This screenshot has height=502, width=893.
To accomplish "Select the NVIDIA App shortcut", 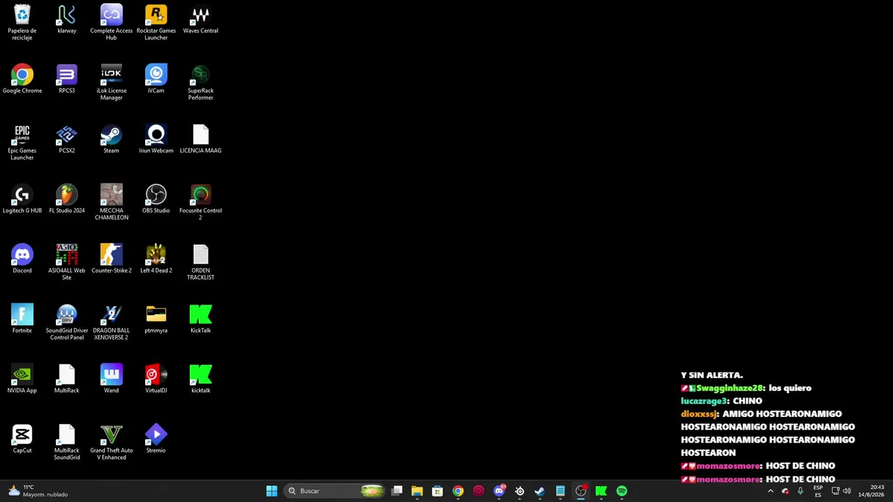I will click(22, 379).
